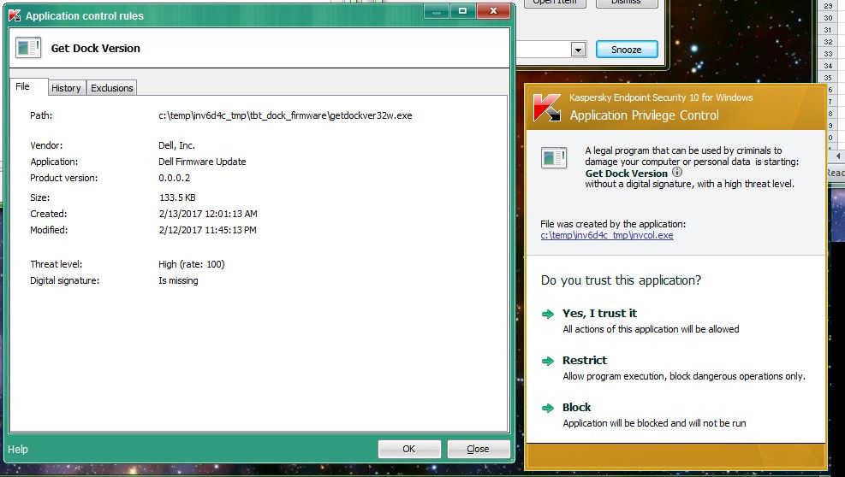
Task: Click size value 133.5 KB
Action: click(x=177, y=197)
